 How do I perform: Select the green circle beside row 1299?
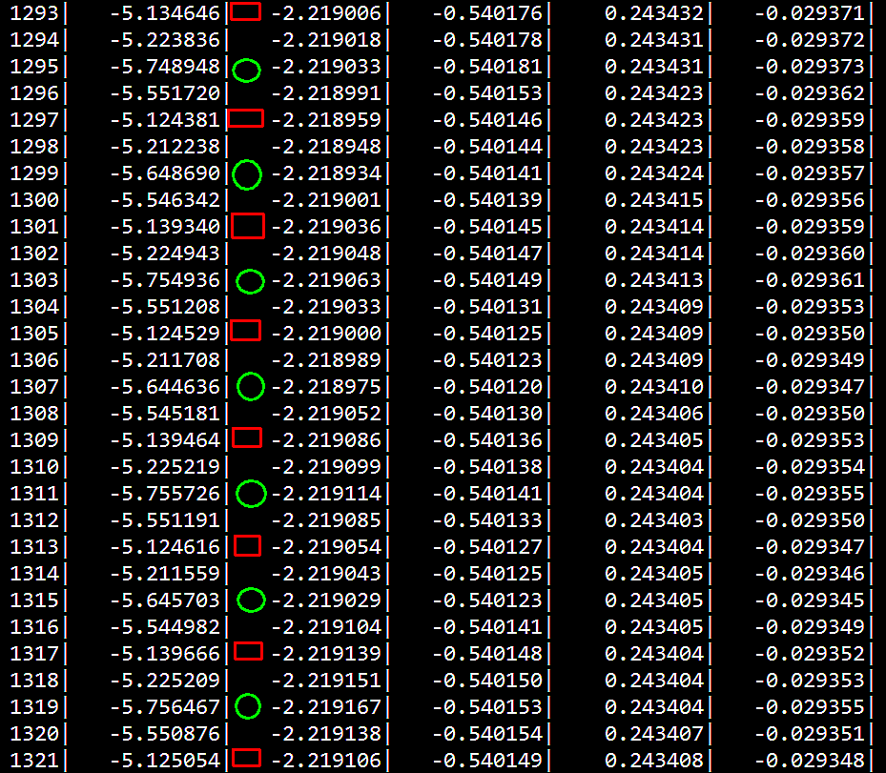(247, 174)
